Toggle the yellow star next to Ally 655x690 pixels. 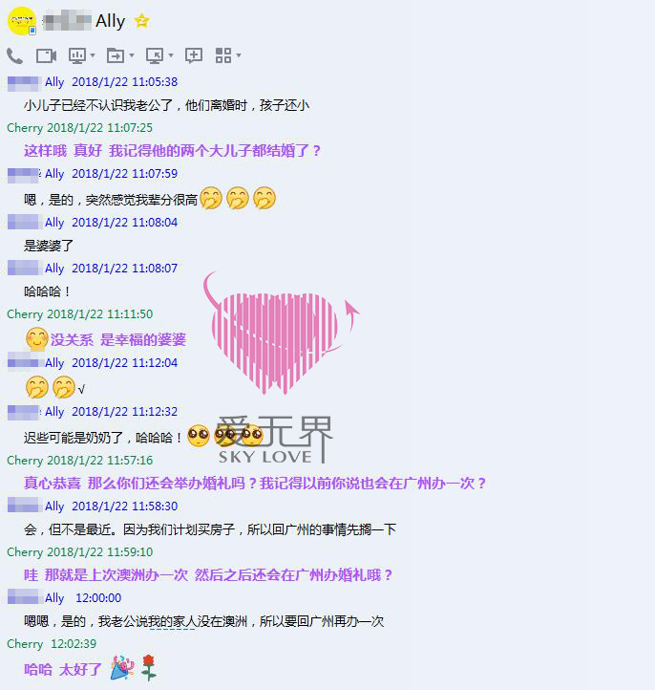click(x=142, y=21)
